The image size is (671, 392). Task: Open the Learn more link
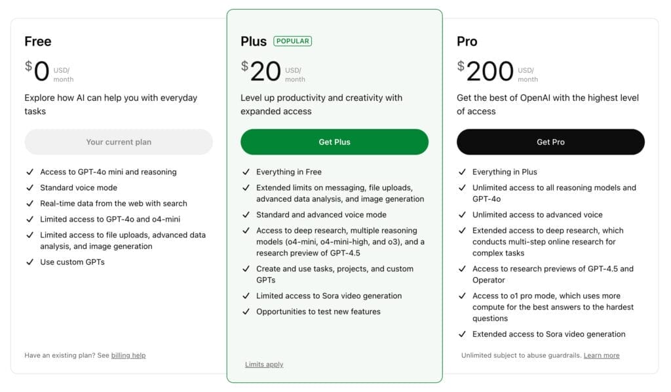tap(602, 355)
